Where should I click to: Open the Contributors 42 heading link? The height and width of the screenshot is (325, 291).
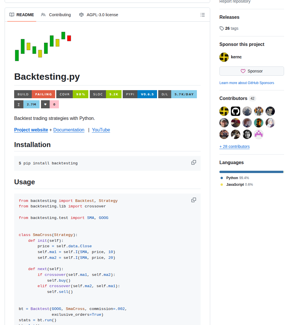[237, 99]
